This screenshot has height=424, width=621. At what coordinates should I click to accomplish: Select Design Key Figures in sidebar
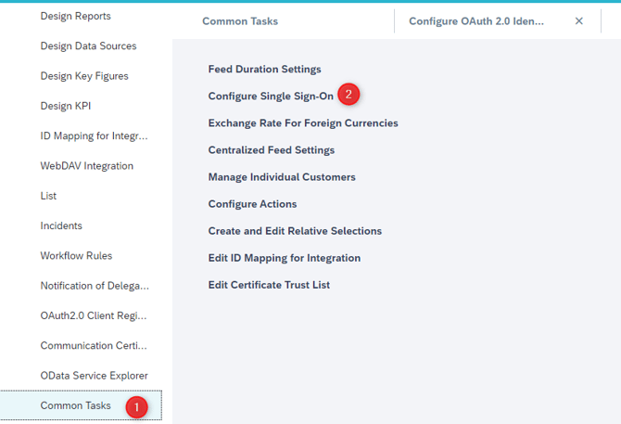tap(84, 76)
